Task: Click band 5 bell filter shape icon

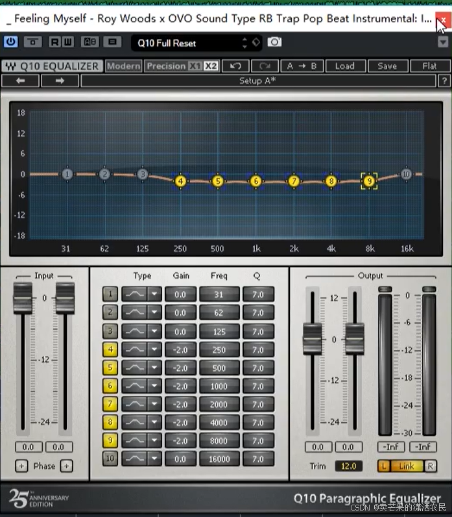Action: (135, 368)
